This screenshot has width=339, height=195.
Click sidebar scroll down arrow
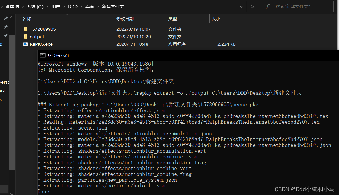click(x=12, y=194)
